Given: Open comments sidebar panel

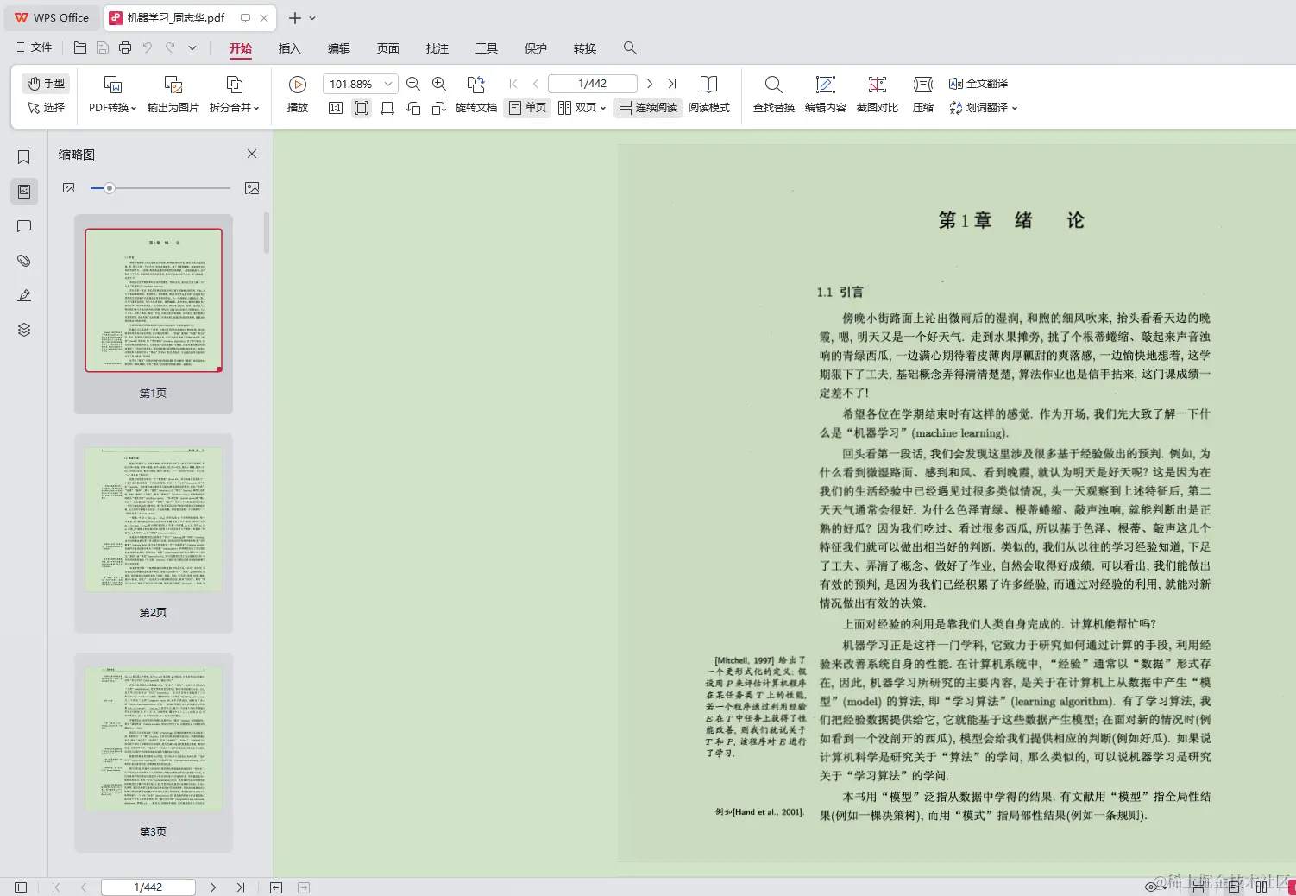Looking at the screenshot, I should click(x=24, y=226).
